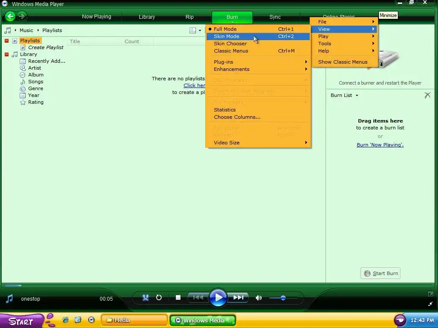Click the Album disc icon in Library

tap(23, 75)
